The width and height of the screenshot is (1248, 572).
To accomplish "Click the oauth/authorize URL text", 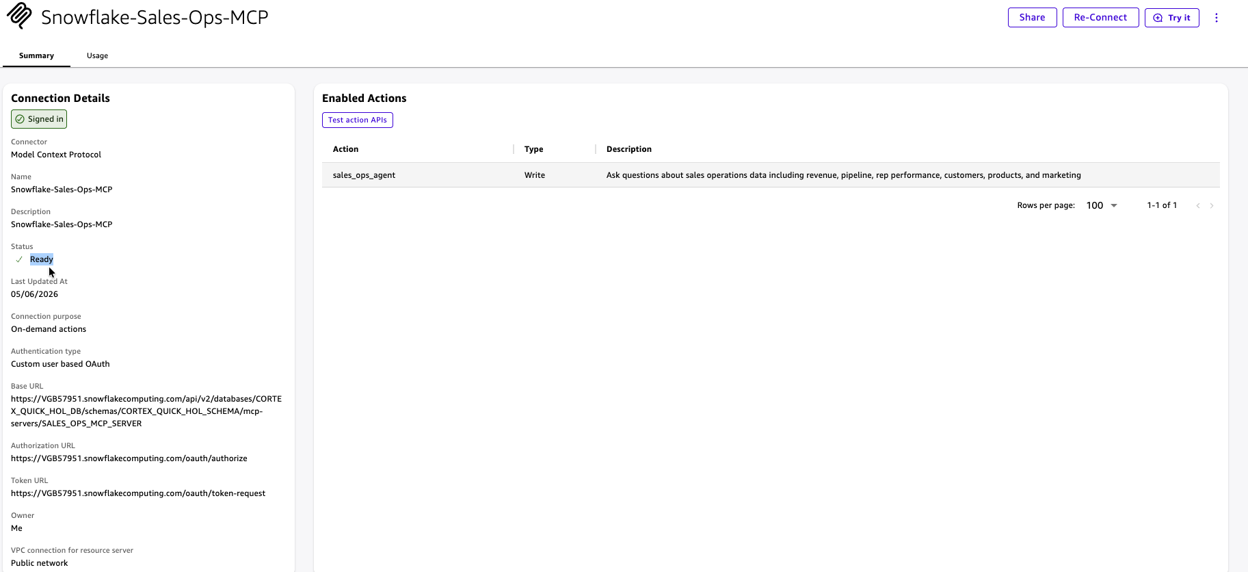I will pyautogui.click(x=129, y=458).
